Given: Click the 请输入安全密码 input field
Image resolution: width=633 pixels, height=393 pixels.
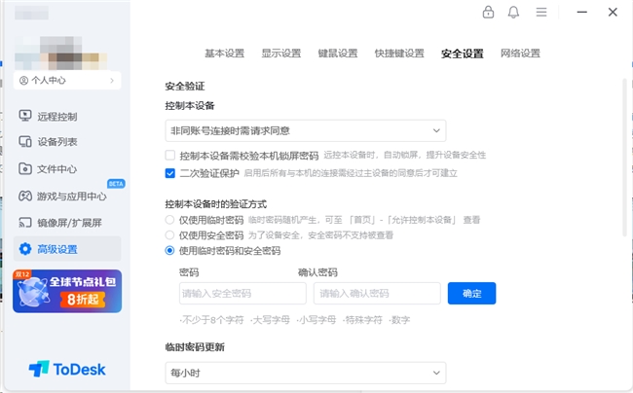Looking at the screenshot, I should (x=242, y=293).
